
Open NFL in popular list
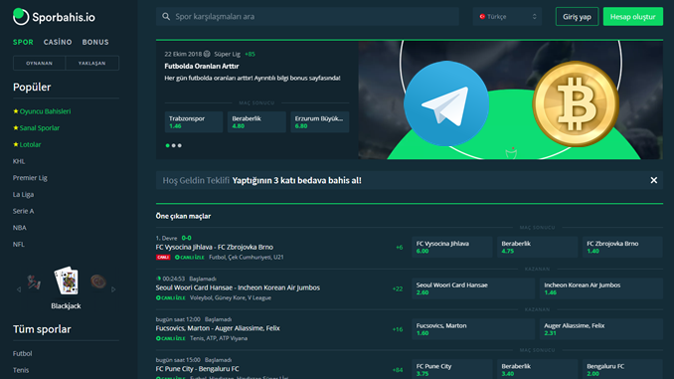point(19,245)
